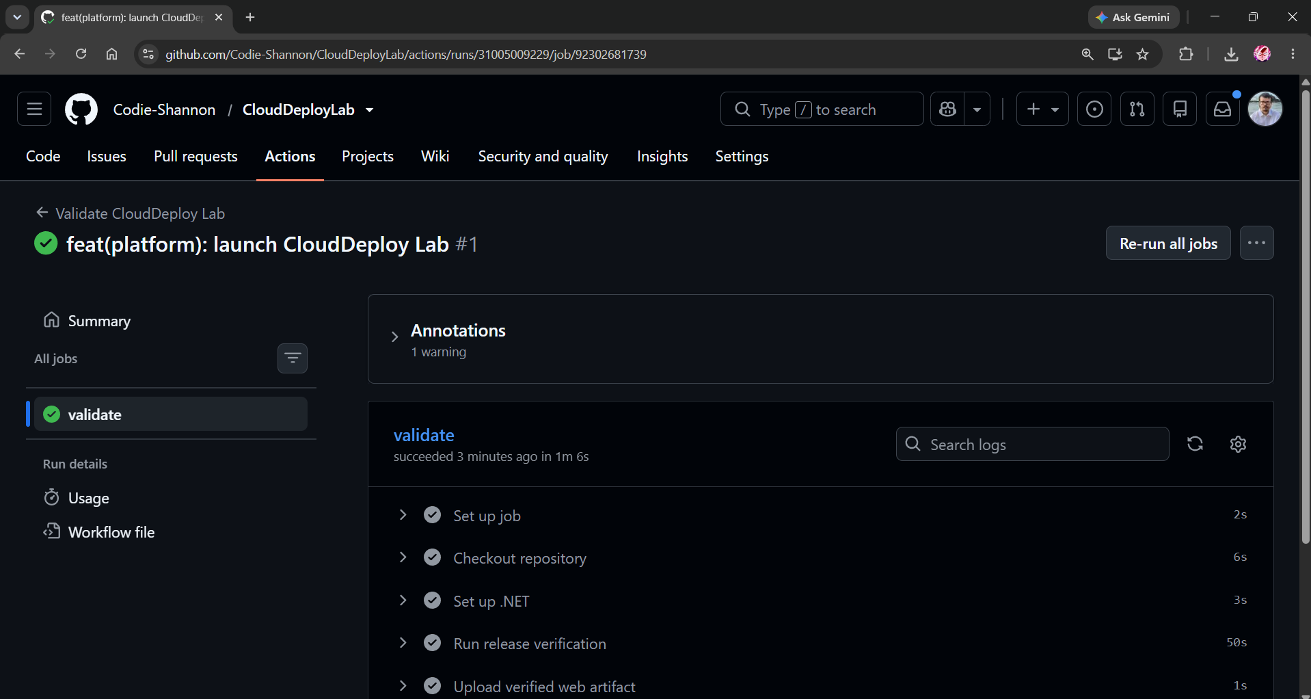Open the Chrome profile avatar
Image resolution: width=1311 pixels, height=699 pixels.
(x=1262, y=54)
